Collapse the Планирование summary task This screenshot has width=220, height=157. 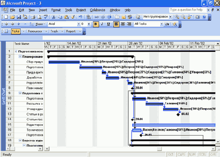coord(20,56)
